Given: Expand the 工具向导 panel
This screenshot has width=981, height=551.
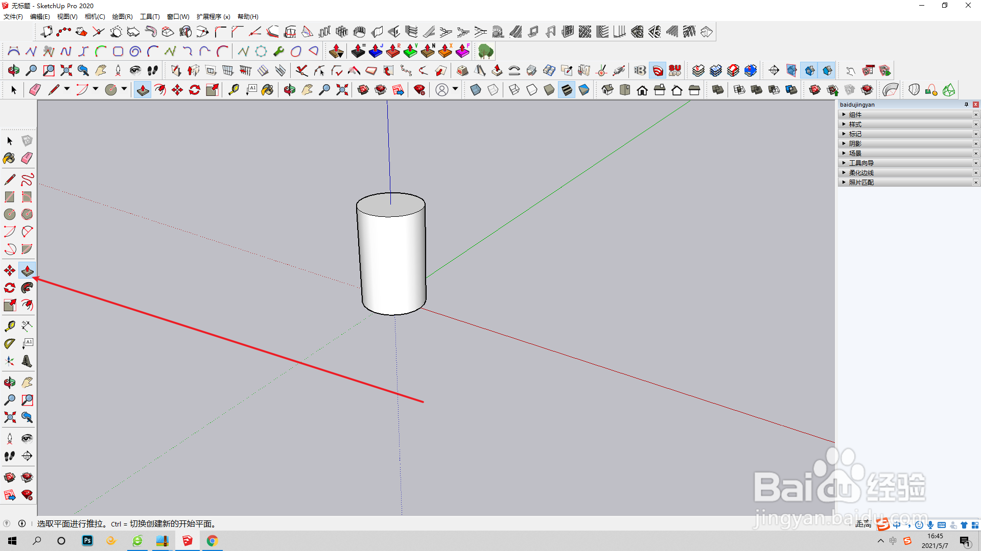Looking at the screenshot, I should point(905,163).
